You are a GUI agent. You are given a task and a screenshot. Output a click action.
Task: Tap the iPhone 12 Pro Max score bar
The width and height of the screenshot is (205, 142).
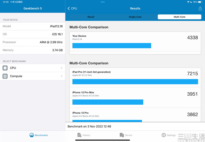108,102
